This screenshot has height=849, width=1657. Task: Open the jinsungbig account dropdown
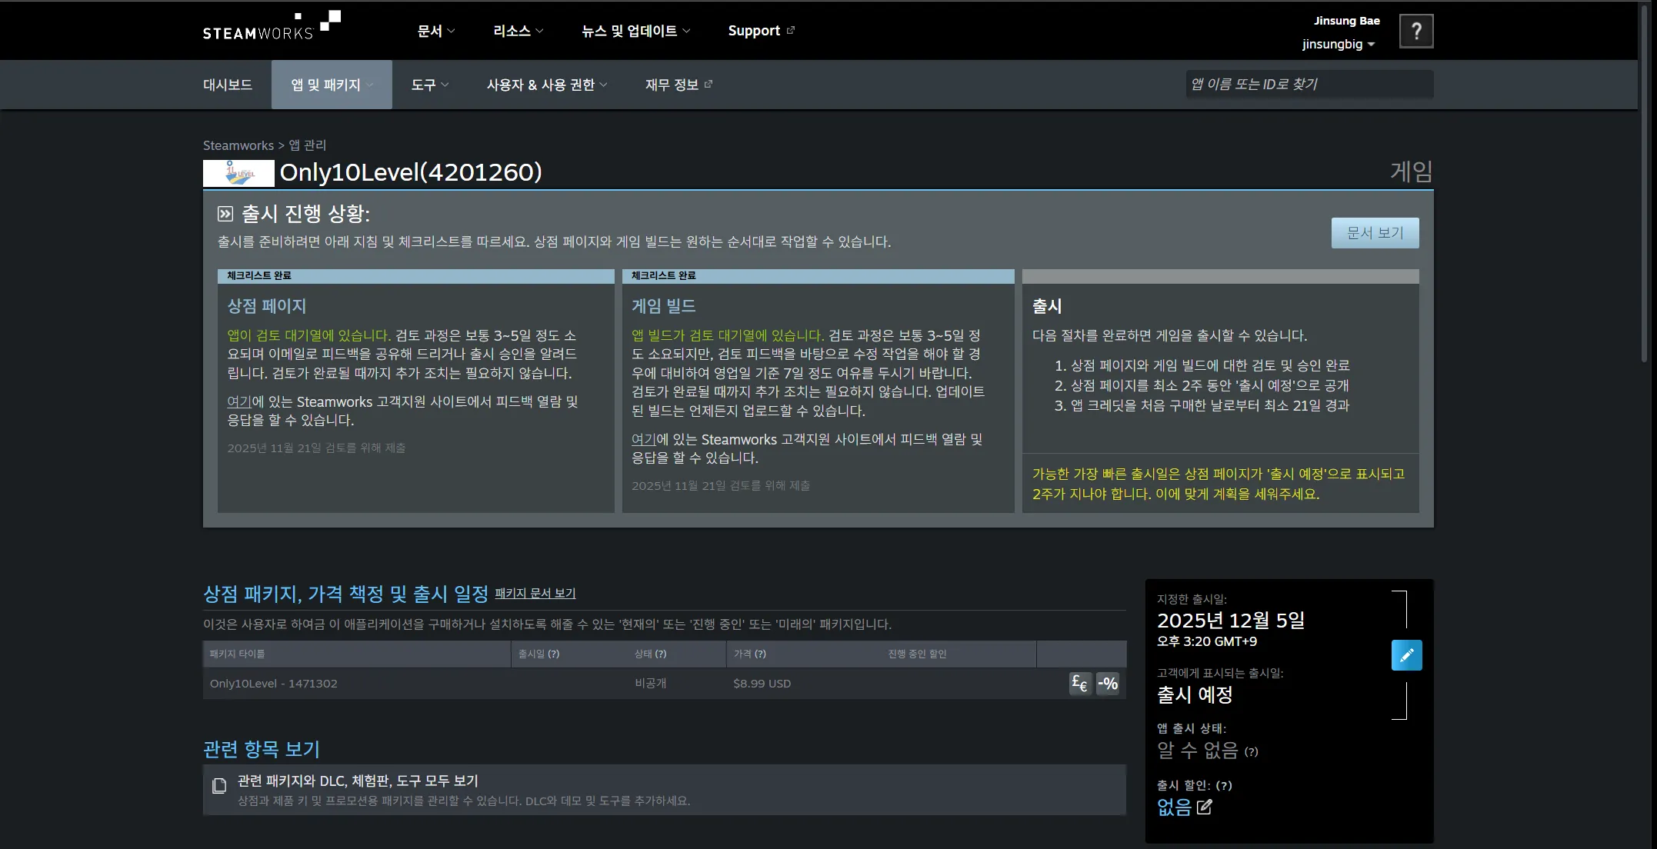1338,45
